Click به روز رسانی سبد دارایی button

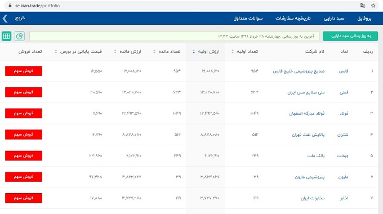pyautogui.click(x=350, y=36)
